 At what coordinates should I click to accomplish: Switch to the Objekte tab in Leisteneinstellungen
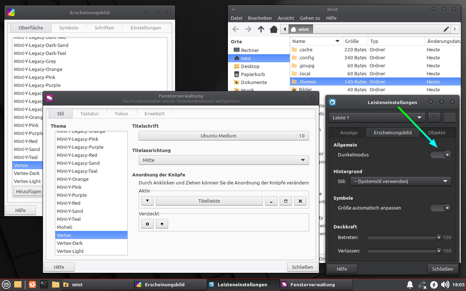point(437,132)
